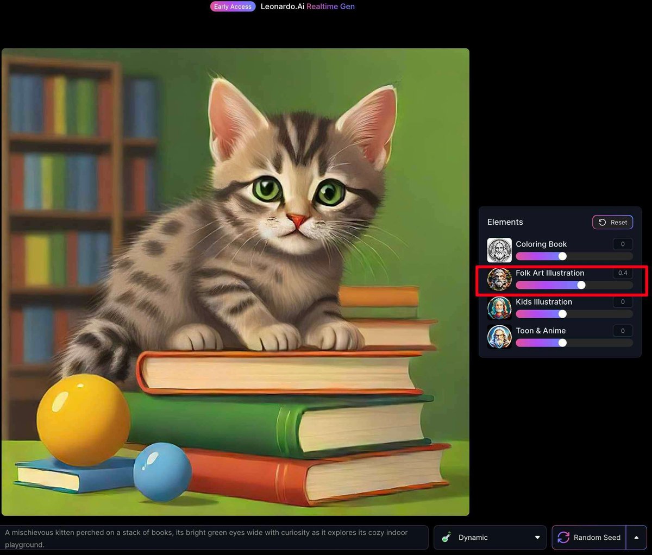Click the generated kitten image
The width and height of the screenshot is (652, 555).
coord(235,282)
